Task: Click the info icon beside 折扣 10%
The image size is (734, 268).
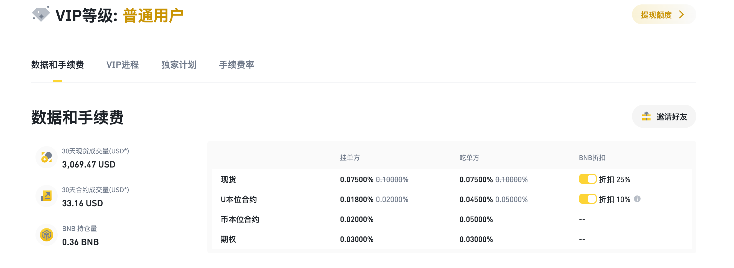Action: tap(638, 199)
